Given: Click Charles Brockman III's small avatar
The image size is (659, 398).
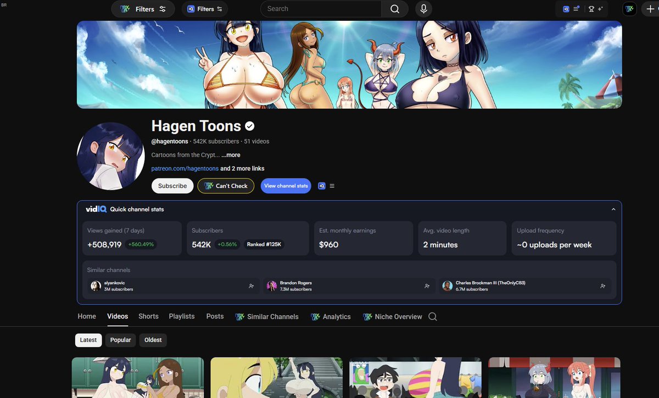Looking at the screenshot, I should pyautogui.click(x=447, y=286).
